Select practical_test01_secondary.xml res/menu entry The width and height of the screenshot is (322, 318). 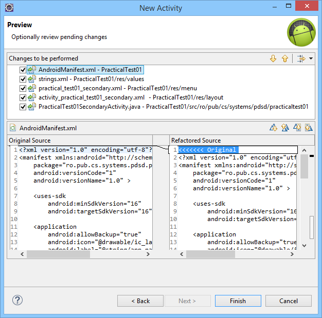[x=118, y=88]
